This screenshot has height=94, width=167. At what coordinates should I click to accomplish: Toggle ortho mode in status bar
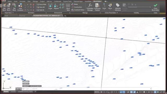[109, 92]
